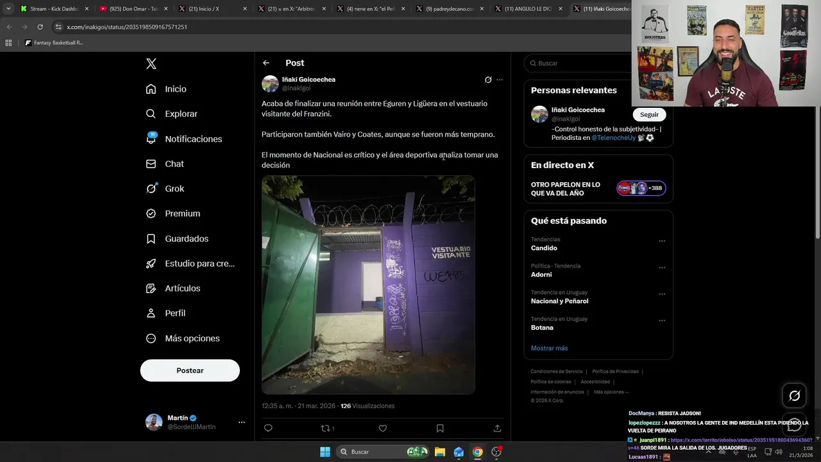Image resolution: width=821 pixels, height=462 pixels.
Task: Open Explorar in sidebar
Action: click(x=172, y=114)
